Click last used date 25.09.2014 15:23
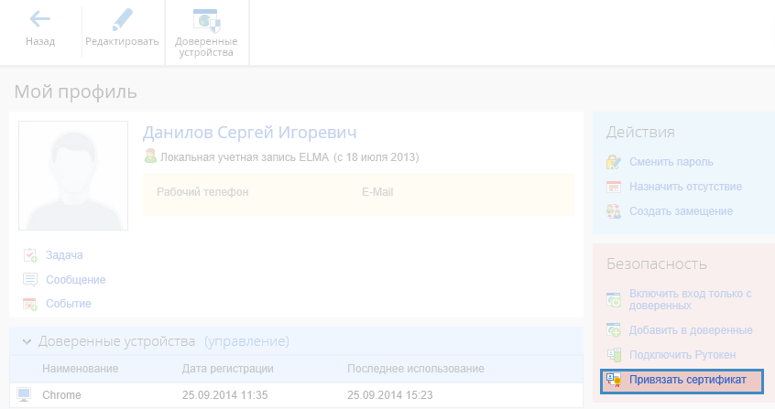The image size is (775, 409). point(390,395)
